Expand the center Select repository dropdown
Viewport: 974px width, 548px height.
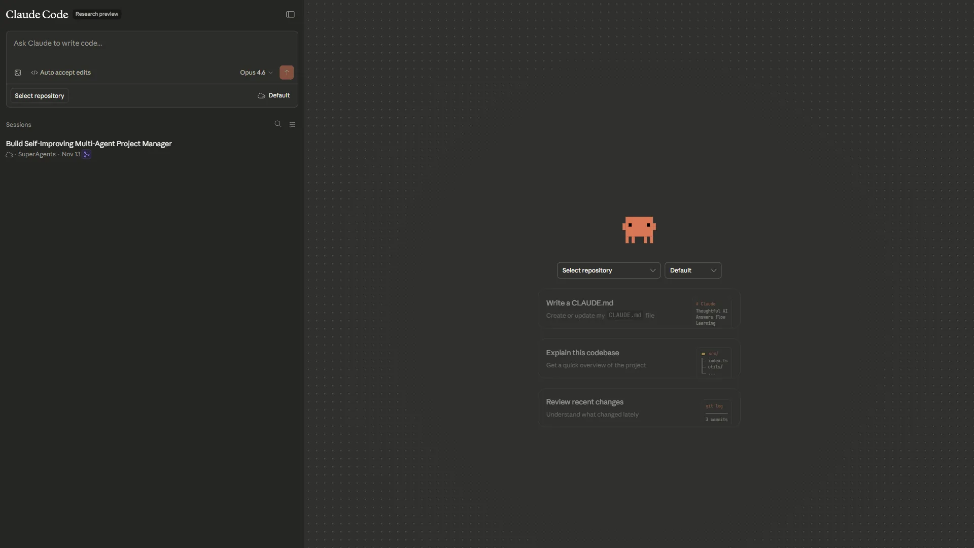(x=608, y=270)
